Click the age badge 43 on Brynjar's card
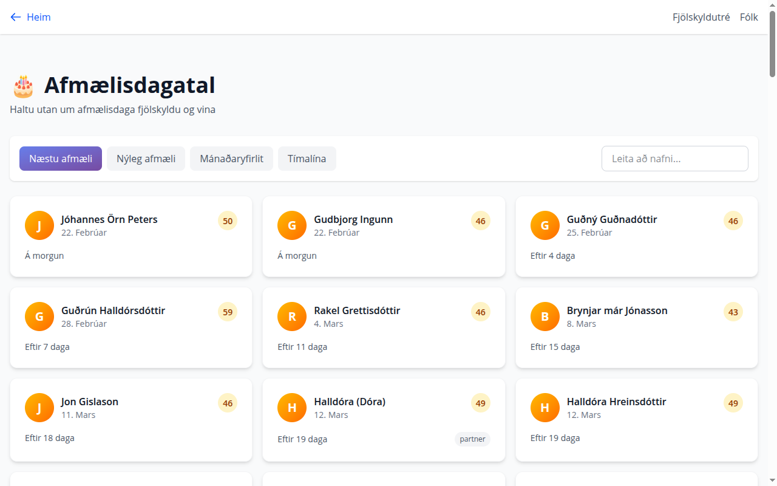The height and width of the screenshot is (486, 777). [x=733, y=312]
